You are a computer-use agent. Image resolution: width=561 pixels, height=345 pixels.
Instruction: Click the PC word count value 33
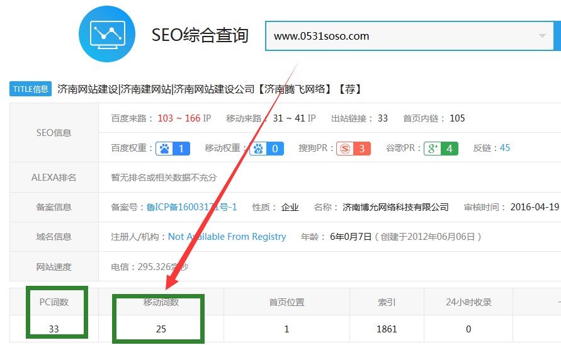point(54,329)
